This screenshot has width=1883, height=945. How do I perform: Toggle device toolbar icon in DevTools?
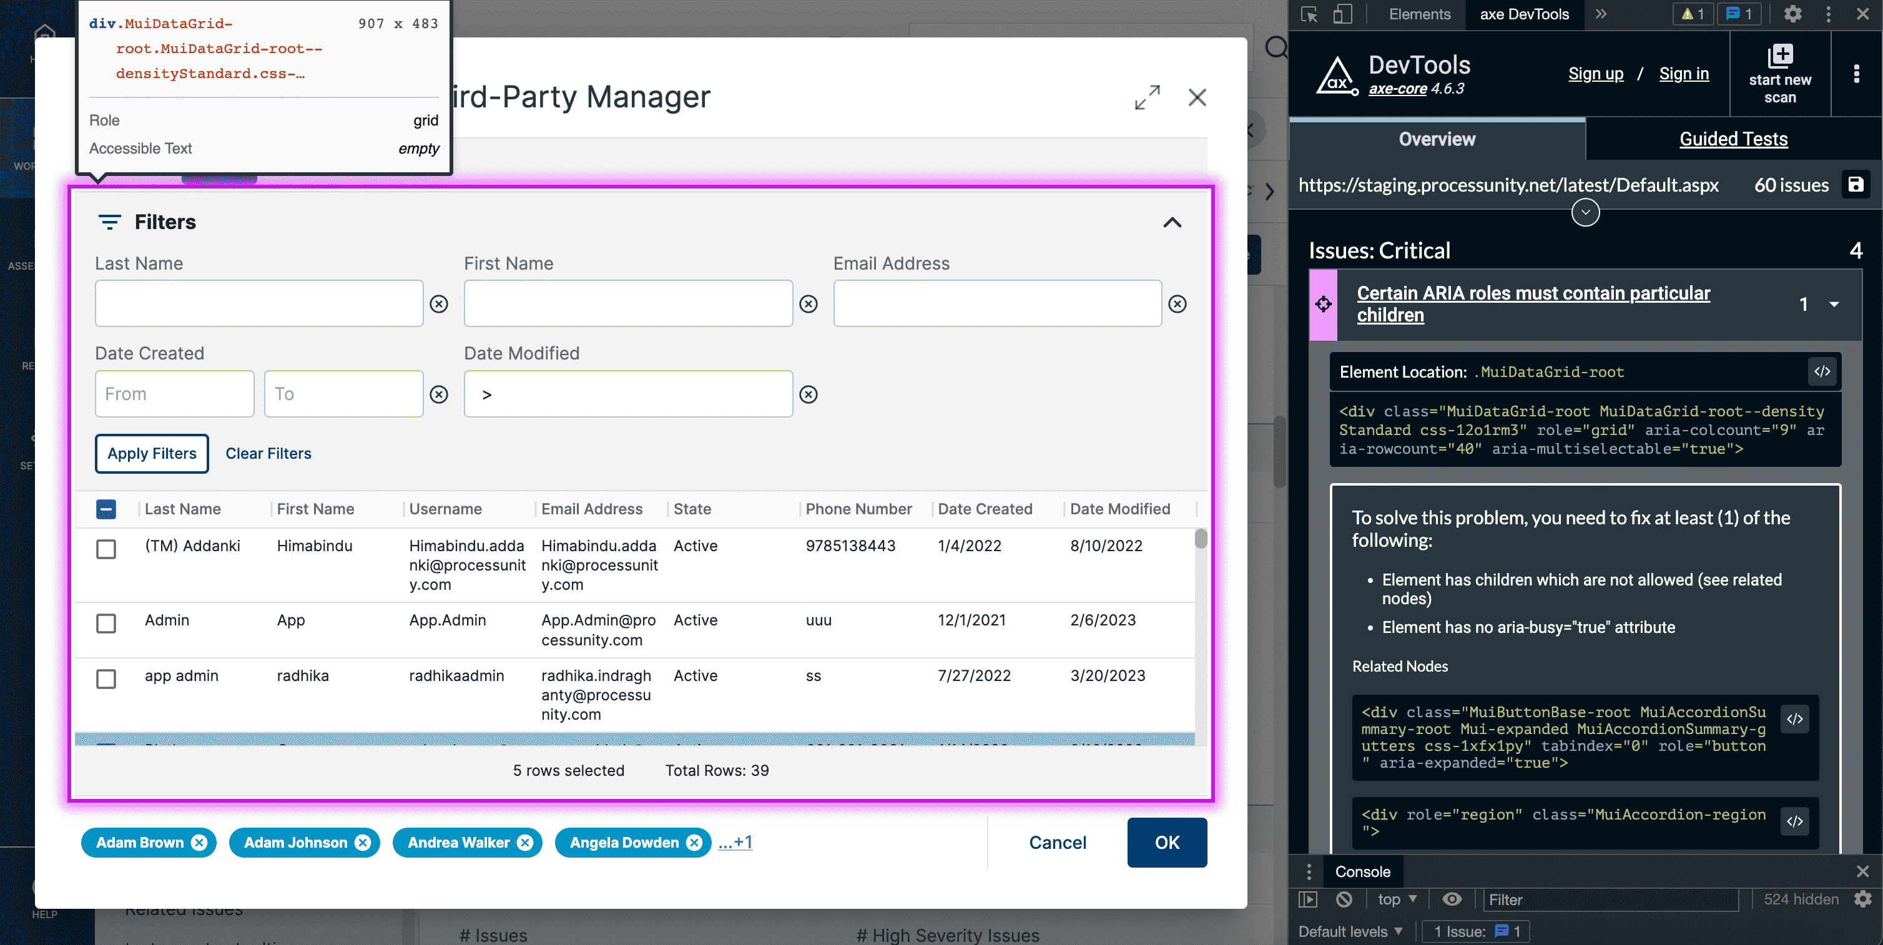pyautogui.click(x=1343, y=14)
